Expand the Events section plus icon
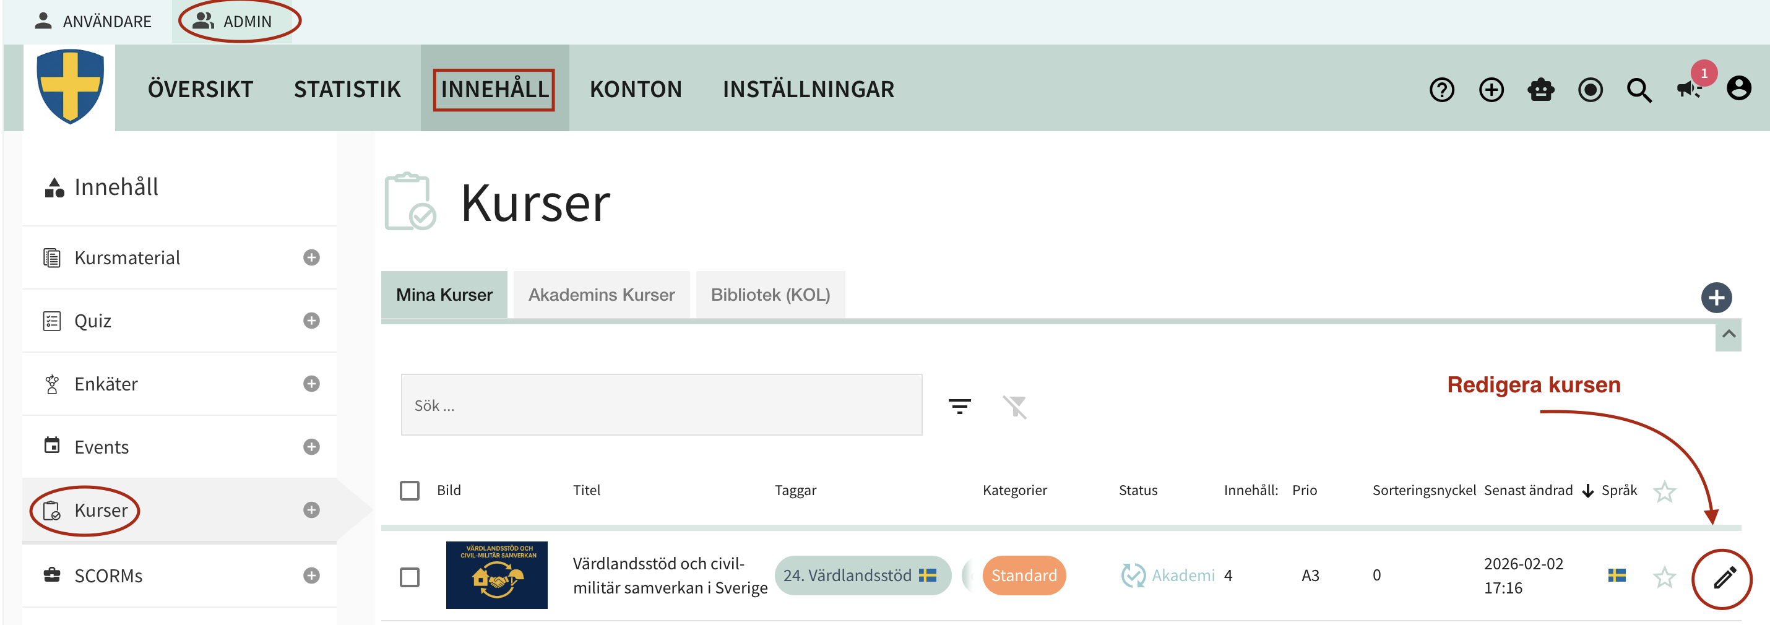The height and width of the screenshot is (625, 1770). pos(313,446)
